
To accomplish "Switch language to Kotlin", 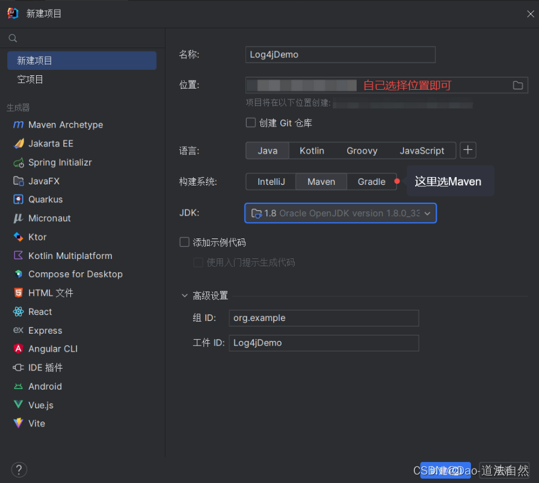I will (x=312, y=151).
